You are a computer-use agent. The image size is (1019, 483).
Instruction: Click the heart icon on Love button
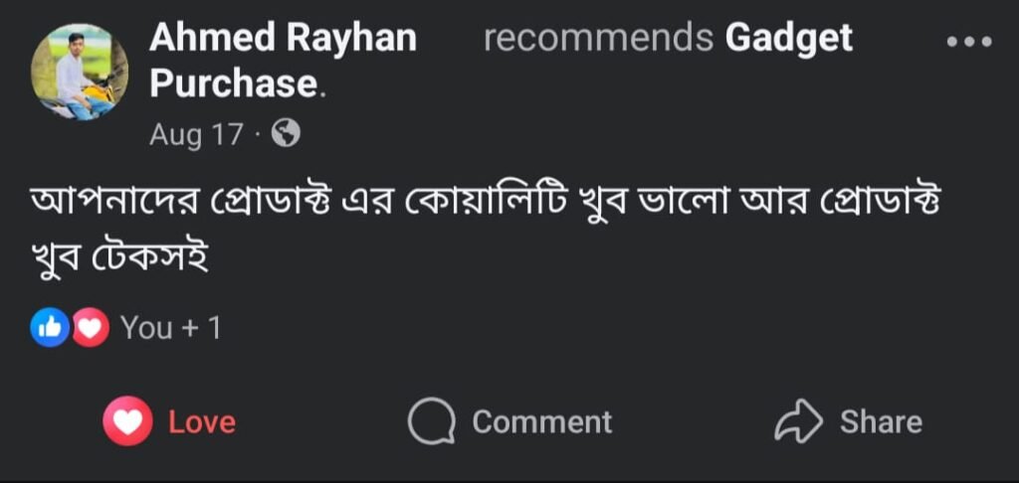pos(127,421)
